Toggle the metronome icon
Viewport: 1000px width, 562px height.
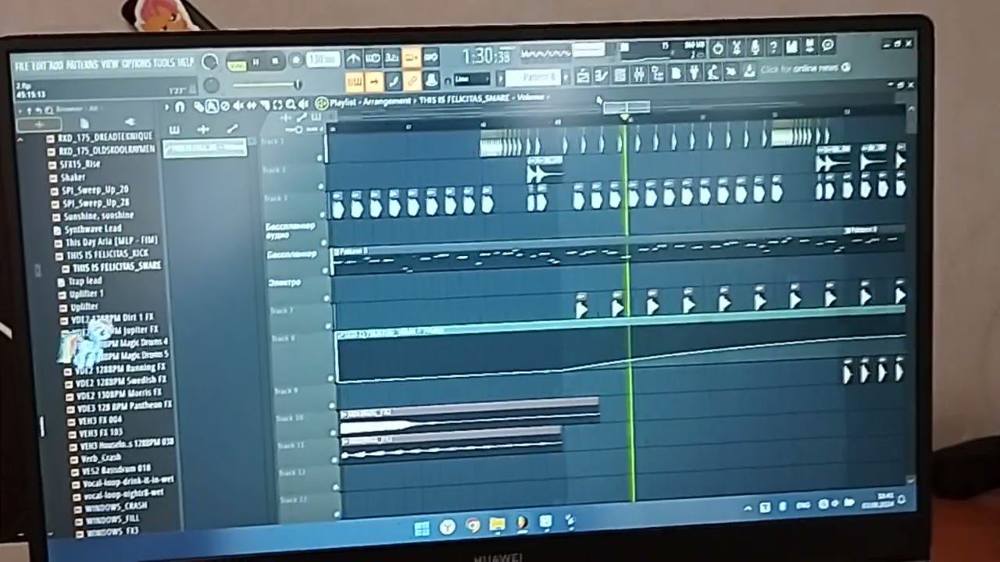click(x=353, y=59)
